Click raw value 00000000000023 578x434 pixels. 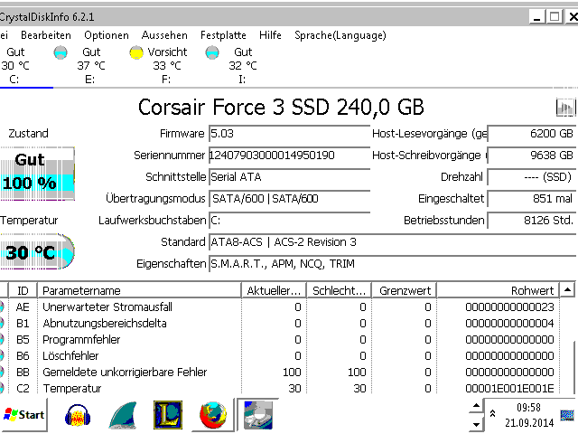coord(509,307)
